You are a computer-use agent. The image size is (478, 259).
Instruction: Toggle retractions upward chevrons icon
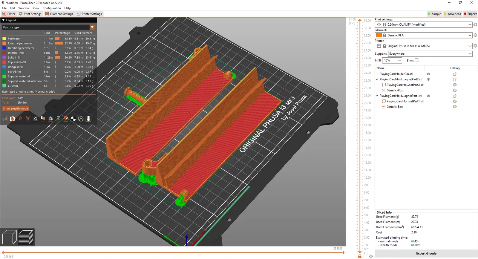click(x=20, y=119)
